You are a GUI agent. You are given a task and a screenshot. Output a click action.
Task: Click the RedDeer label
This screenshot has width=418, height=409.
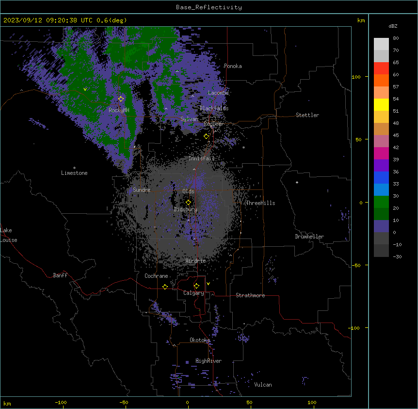(x=213, y=124)
